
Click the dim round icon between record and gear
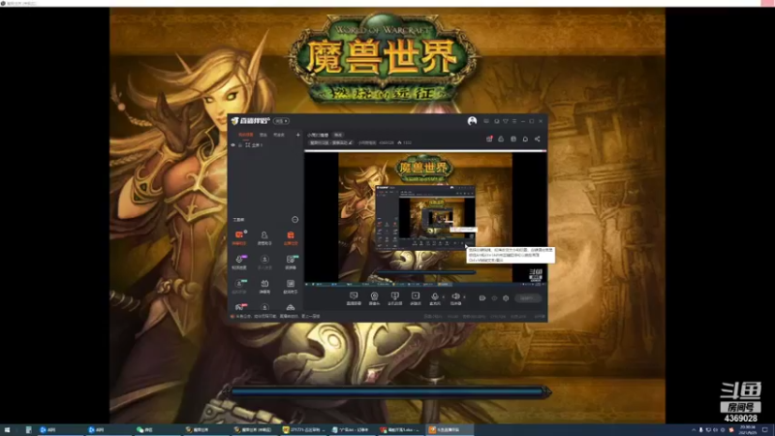pyautogui.click(x=494, y=298)
